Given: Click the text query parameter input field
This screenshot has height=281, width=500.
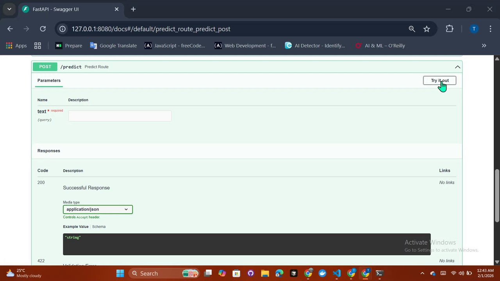Looking at the screenshot, I should coord(120,116).
